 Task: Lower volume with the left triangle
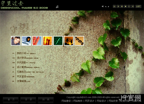coord(106,6)
